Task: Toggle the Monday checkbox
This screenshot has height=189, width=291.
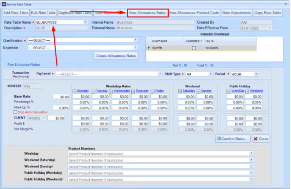Action: [75, 91]
